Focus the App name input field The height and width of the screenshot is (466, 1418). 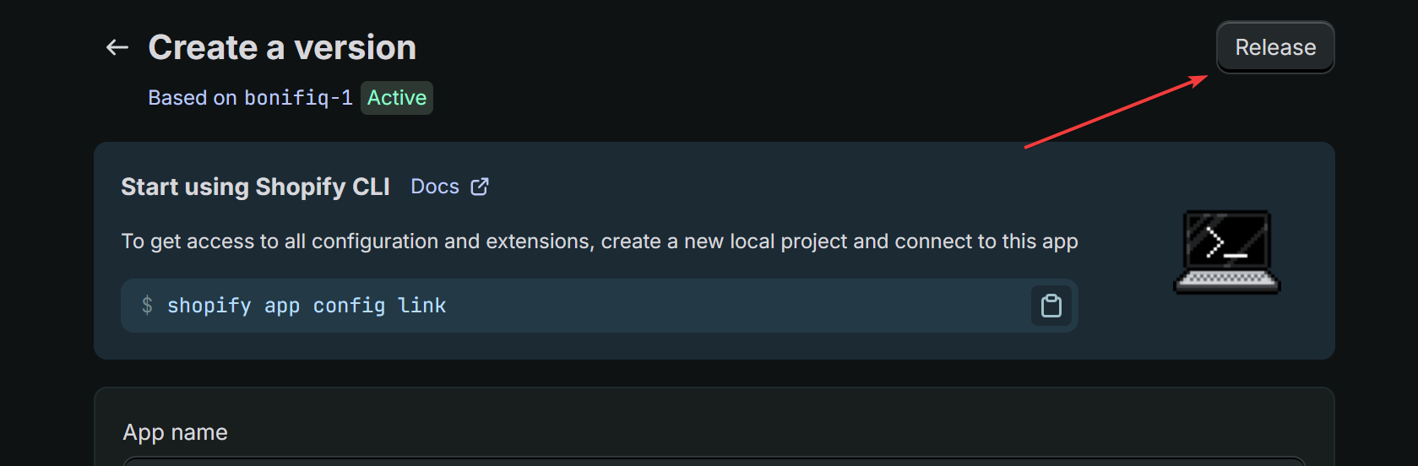tap(714, 461)
